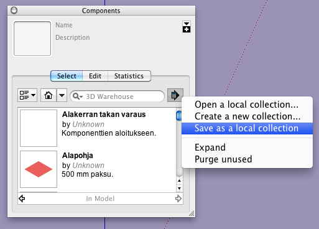This screenshot has height=229, width=319.
Task: Click the Description field
Action: [x=73, y=37]
